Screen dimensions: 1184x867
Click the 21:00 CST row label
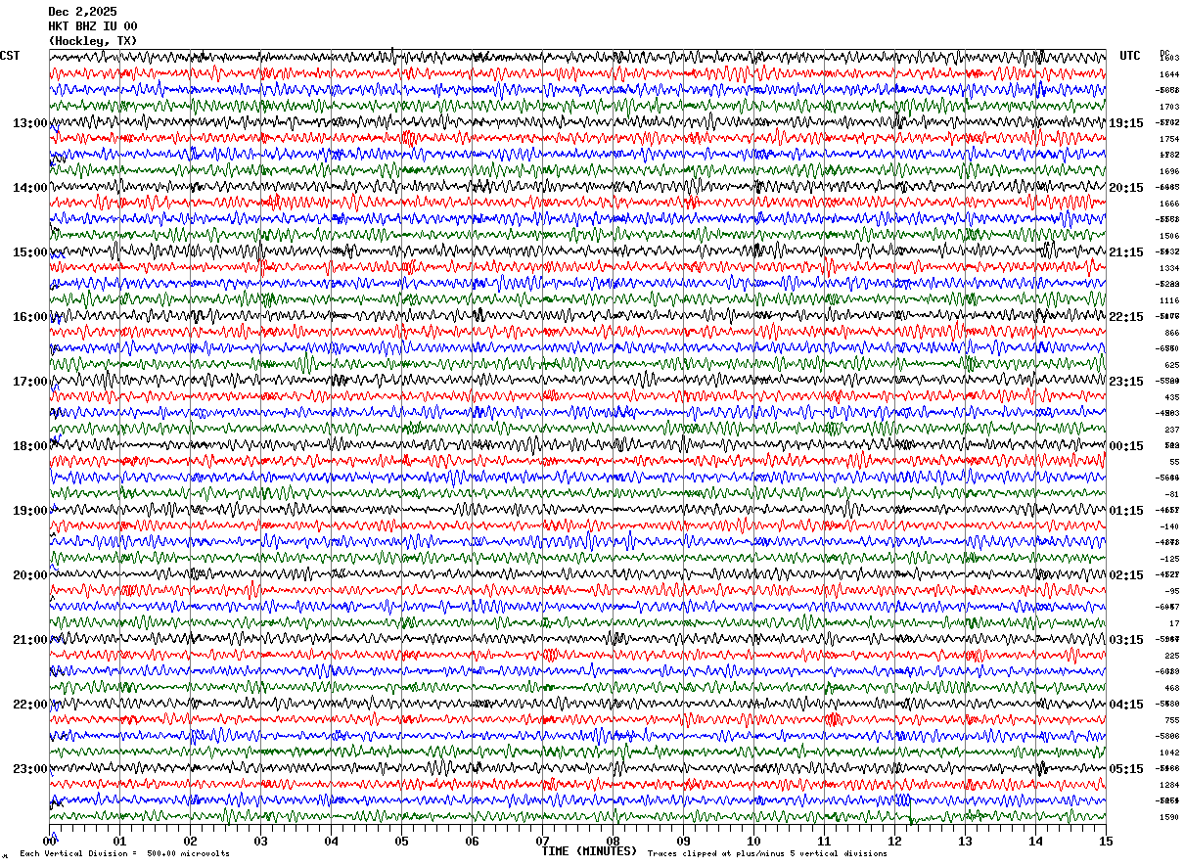coord(30,640)
